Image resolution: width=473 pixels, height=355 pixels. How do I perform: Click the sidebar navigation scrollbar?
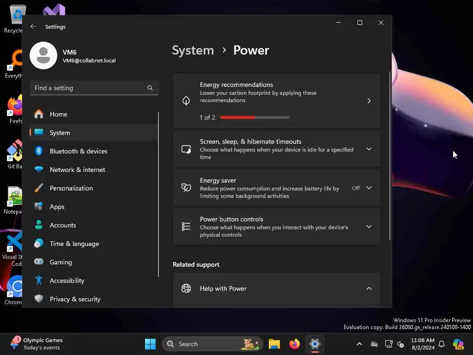[158, 195]
